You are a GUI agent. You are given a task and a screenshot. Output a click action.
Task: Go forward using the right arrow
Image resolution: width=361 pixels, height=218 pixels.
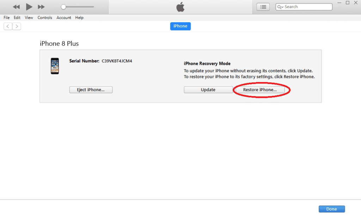tap(17, 26)
